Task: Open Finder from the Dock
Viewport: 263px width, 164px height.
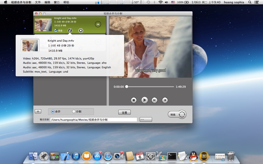Action: (33, 156)
